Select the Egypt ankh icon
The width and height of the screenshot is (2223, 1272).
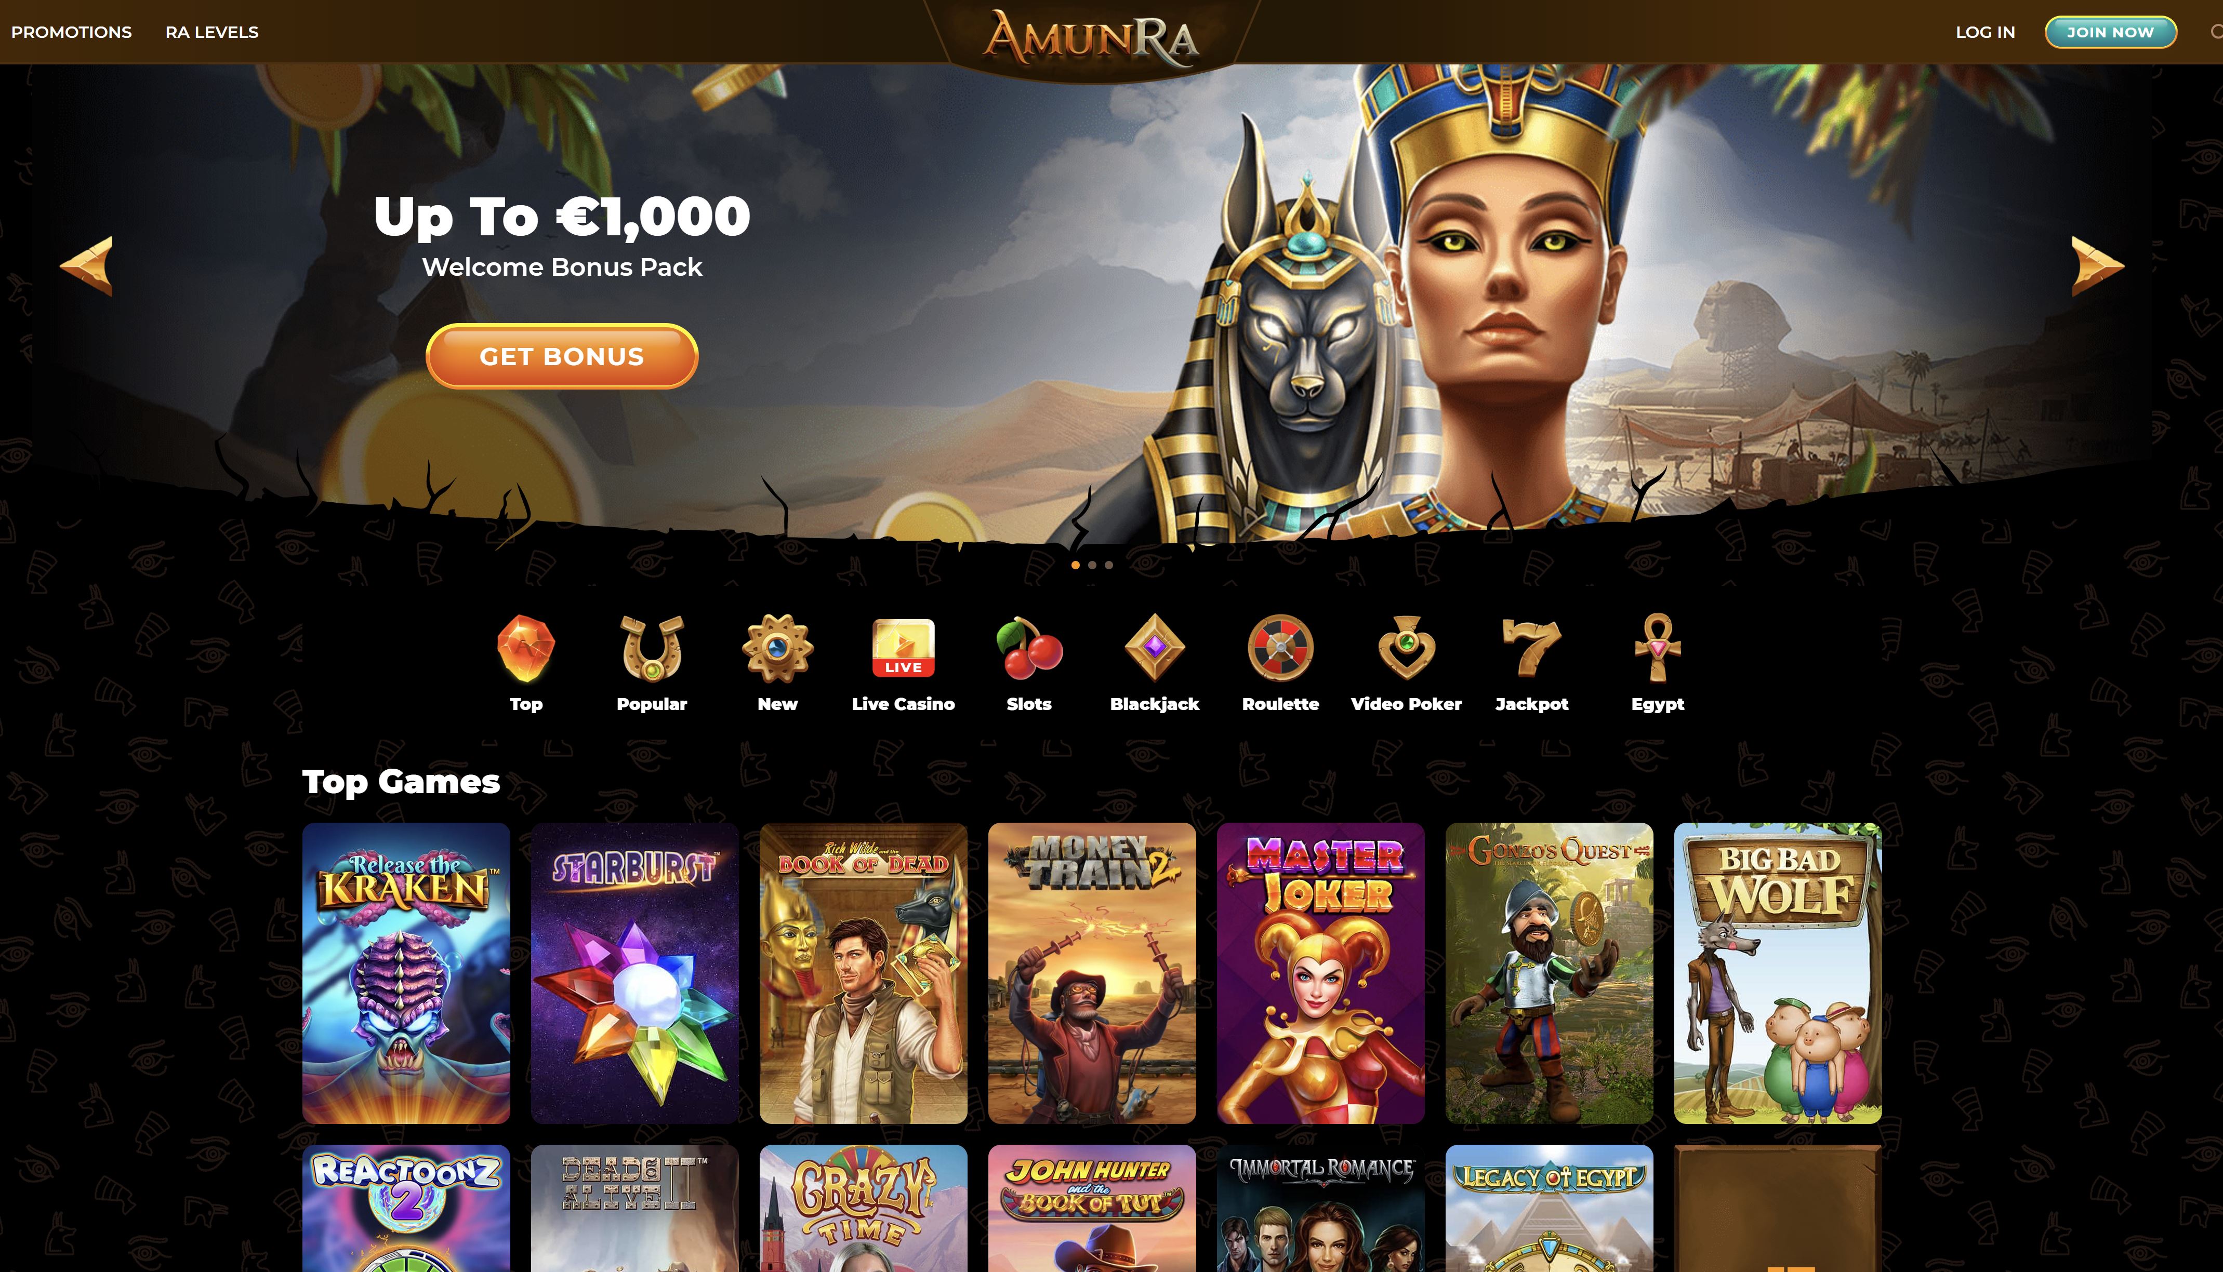1658,648
